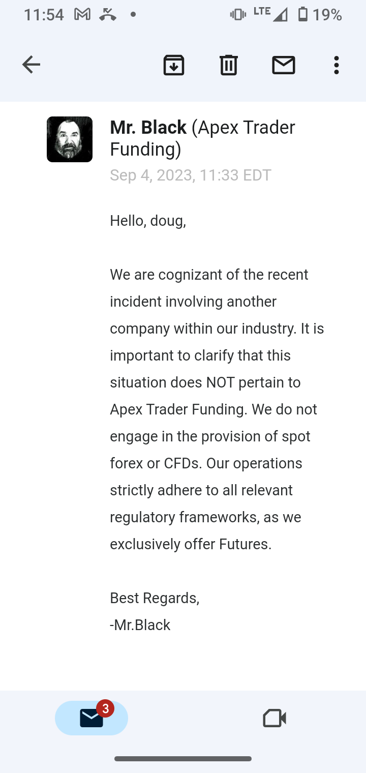Viewport: 366px width, 773px height.
Task: Switch to the Meet tab
Action: click(x=274, y=718)
